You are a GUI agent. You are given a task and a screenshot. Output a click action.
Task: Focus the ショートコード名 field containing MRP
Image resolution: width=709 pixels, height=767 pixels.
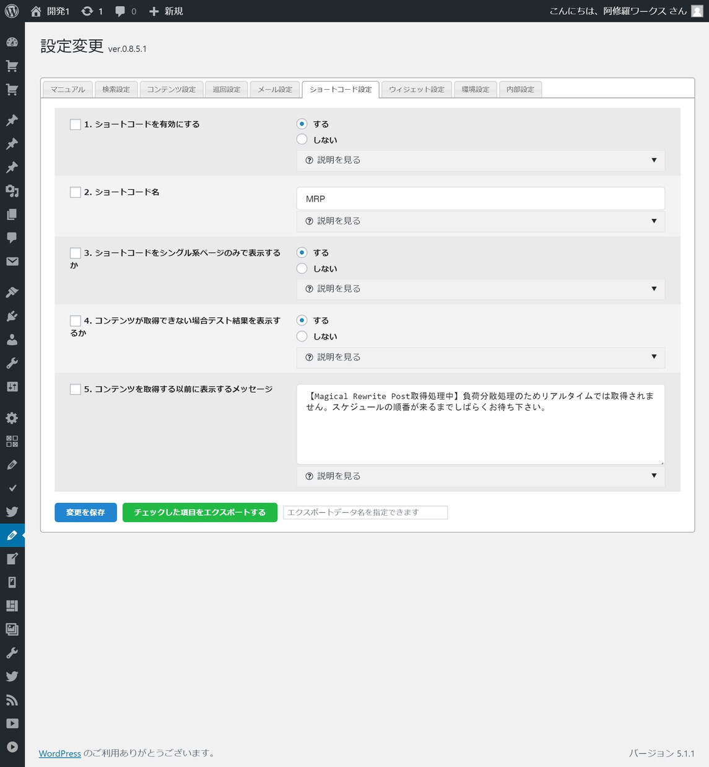[x=481, y=199]
